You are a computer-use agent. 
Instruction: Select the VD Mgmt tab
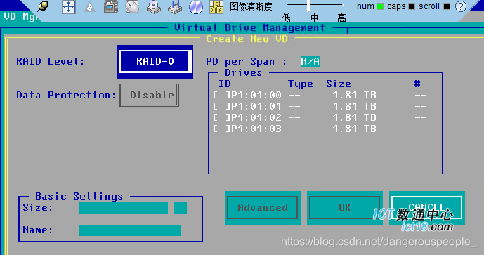(20, 17)
